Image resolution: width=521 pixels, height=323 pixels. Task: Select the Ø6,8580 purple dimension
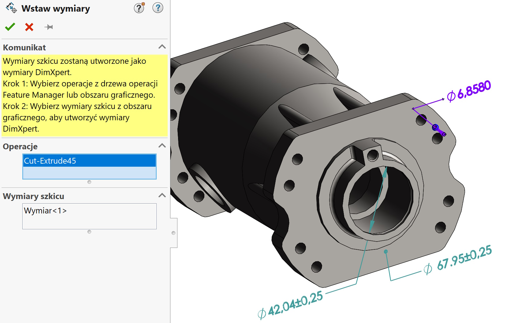point(469,91)
